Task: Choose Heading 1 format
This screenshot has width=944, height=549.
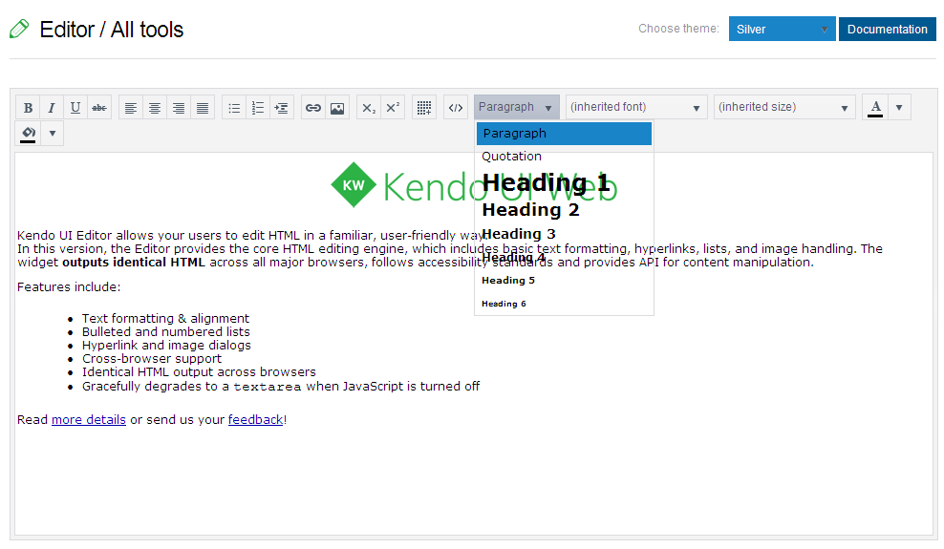Action: [x=564, y=182]
